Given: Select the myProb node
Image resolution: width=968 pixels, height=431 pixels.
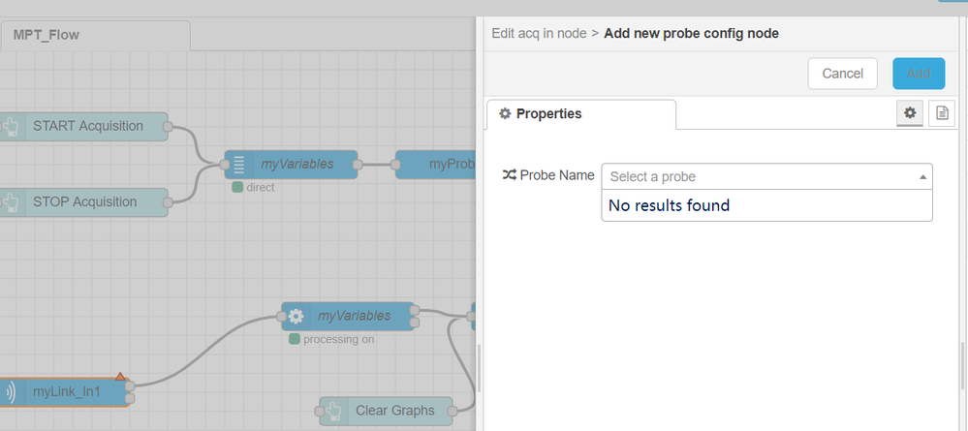Looking at the screenshot, I should point(435,165).
